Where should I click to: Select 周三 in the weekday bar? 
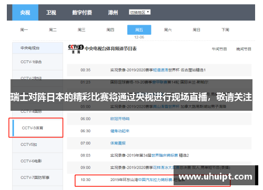82,30
